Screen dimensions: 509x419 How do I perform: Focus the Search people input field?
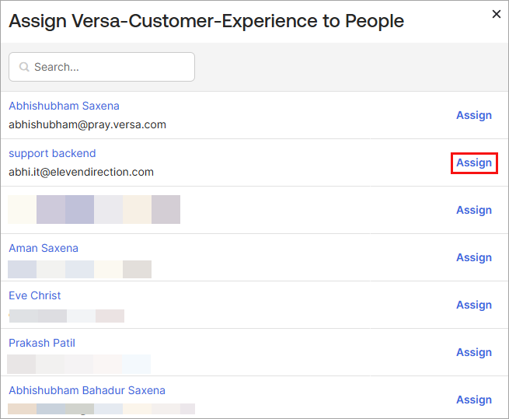pos(109,68)
